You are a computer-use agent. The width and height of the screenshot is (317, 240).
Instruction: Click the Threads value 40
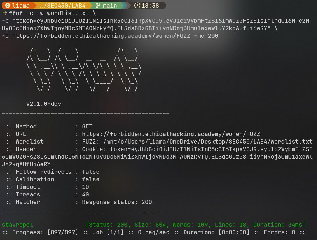point(86,194)
